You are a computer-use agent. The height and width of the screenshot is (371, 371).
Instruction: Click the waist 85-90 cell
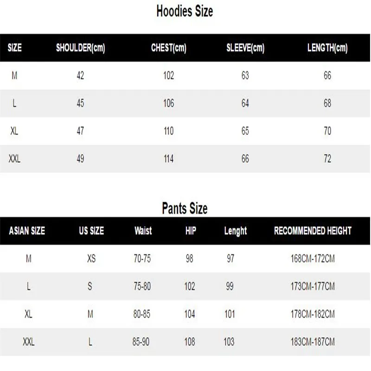(x=142, y=342)
